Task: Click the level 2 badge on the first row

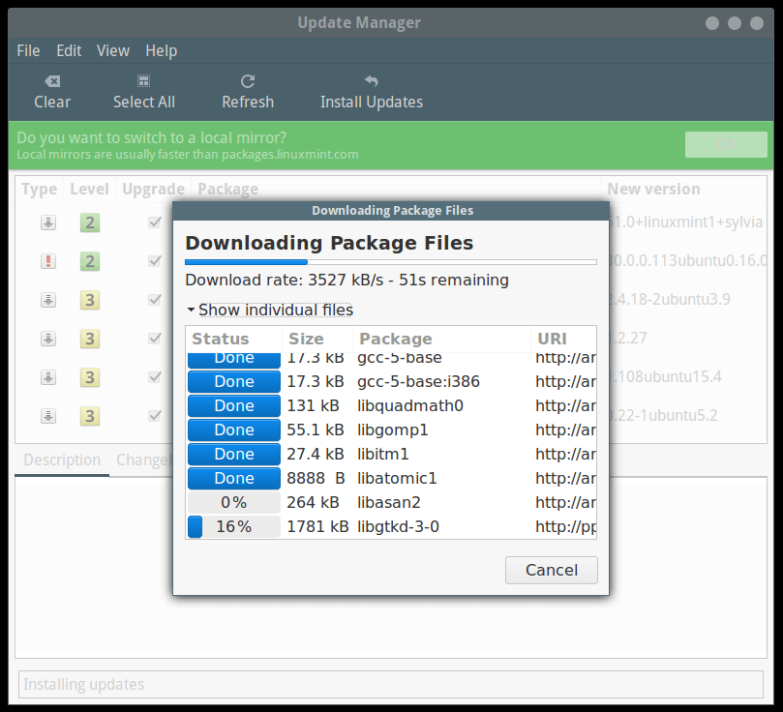Action: 89,222
